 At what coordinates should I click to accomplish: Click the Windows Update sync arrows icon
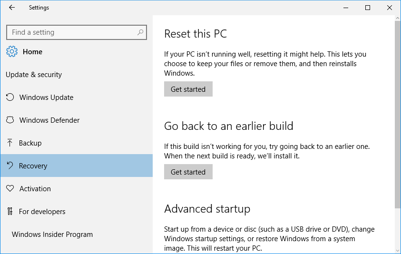coord(10,98)
